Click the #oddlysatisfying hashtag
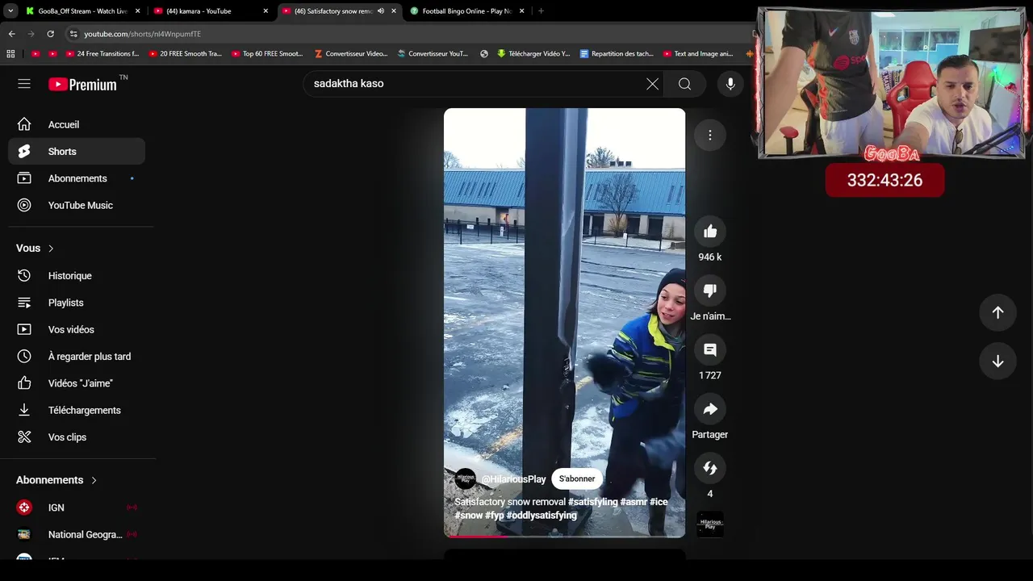Viewport: 1033px width, 581px height. click(542, 516)
